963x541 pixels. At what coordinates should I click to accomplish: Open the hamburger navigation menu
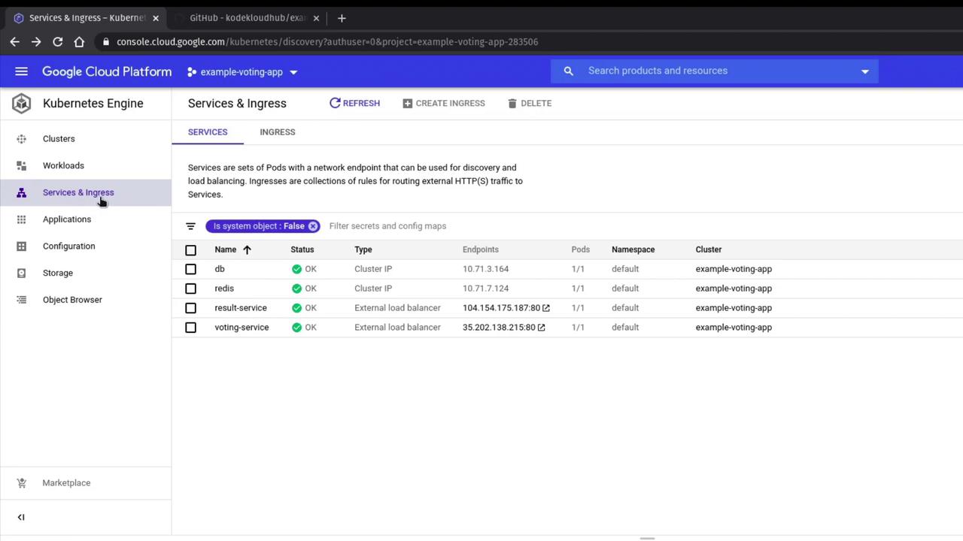pos(21,71)
